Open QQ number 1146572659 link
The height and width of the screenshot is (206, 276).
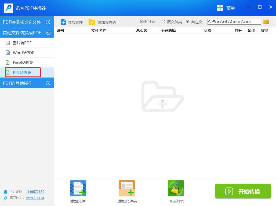tap(35, 192)
